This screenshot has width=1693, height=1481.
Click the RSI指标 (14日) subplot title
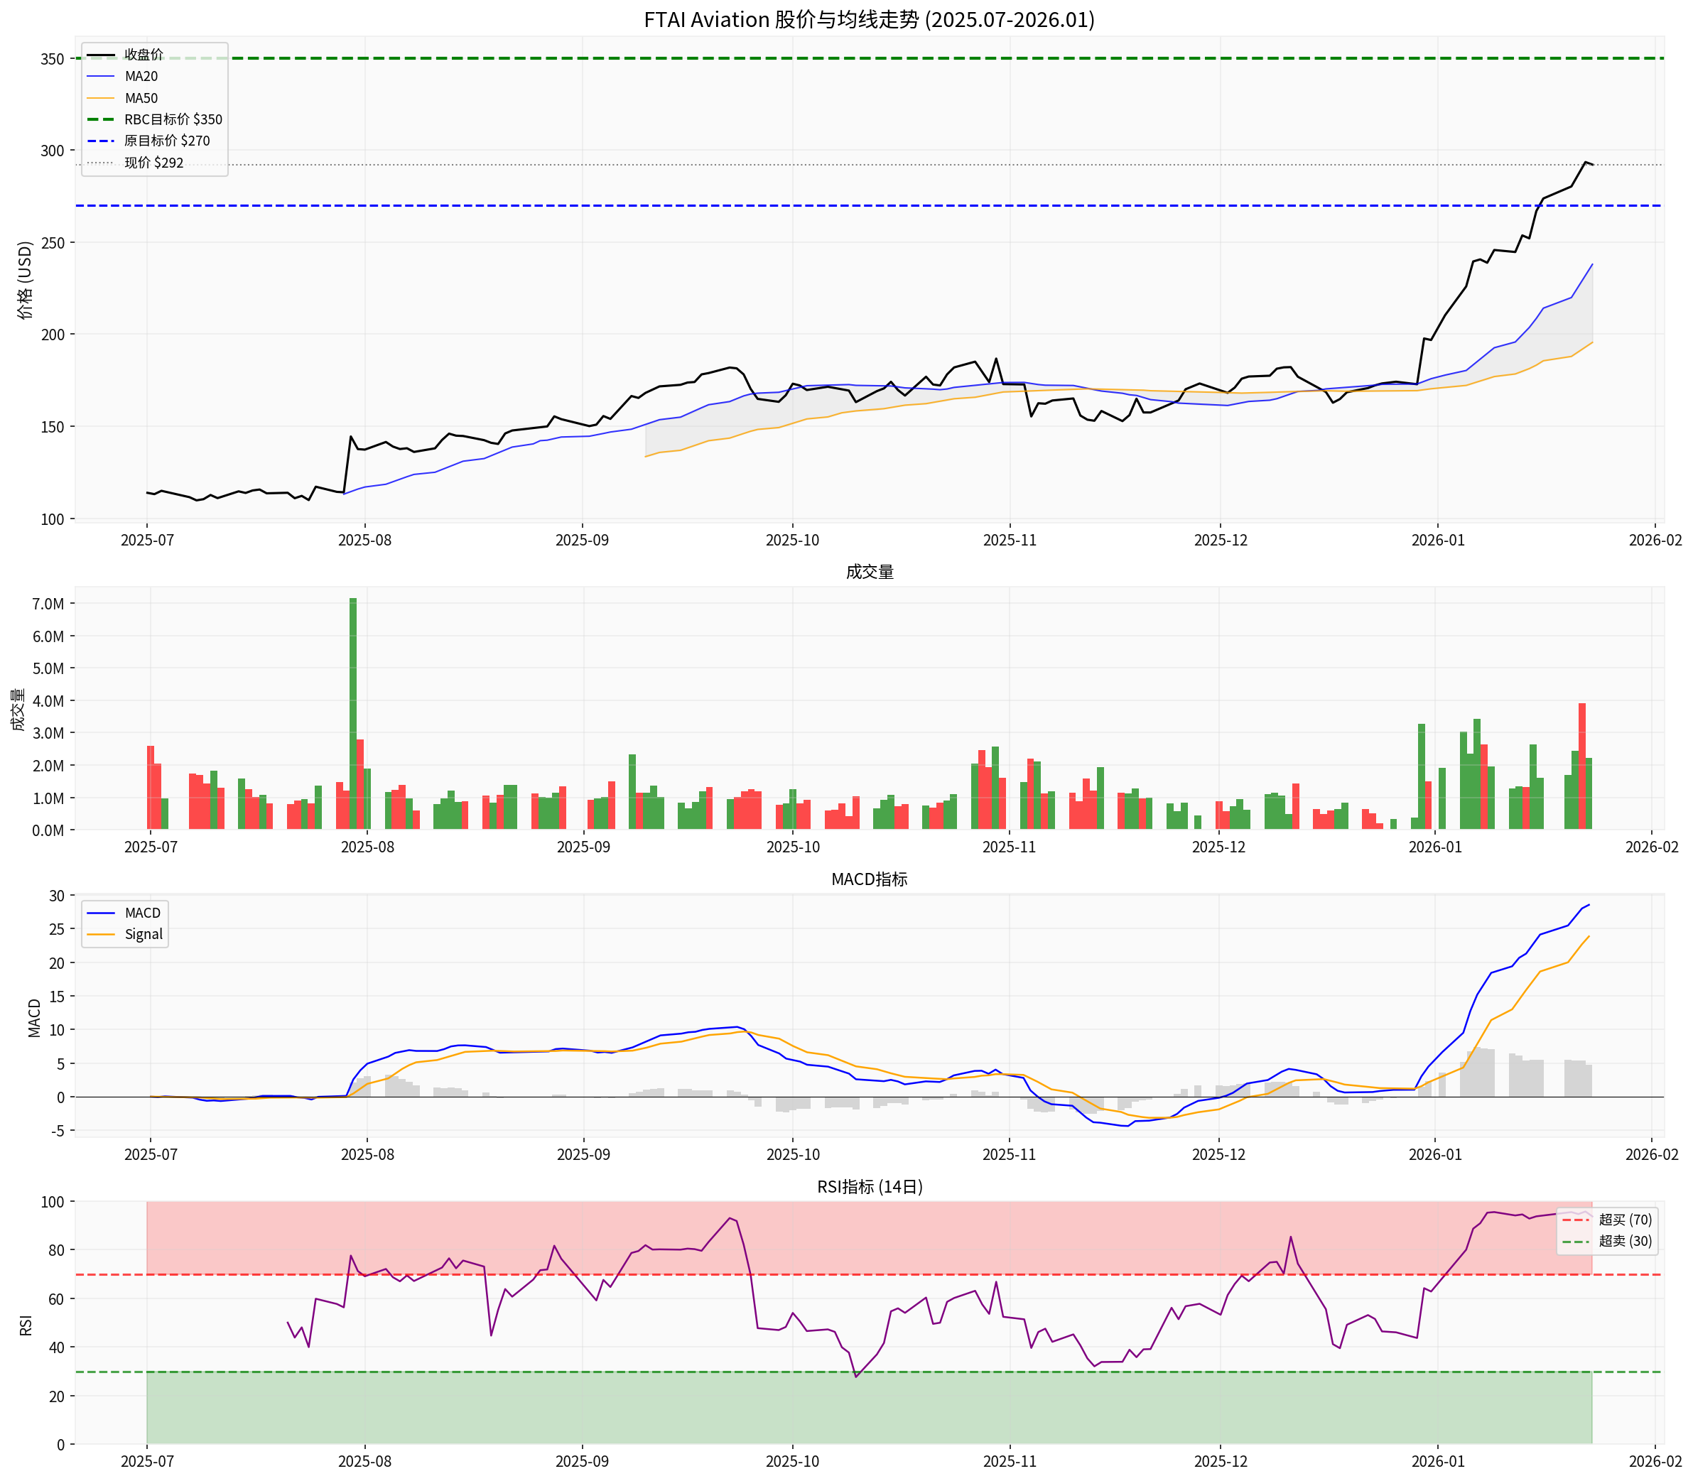pos(869,1187)
